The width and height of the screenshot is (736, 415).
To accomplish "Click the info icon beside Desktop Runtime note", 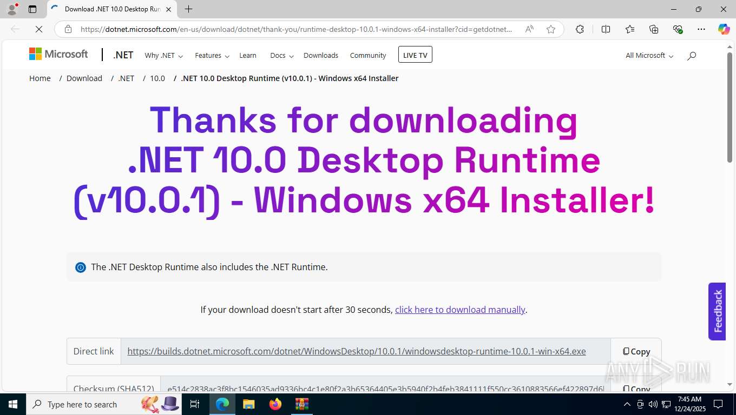I will 81,267.
